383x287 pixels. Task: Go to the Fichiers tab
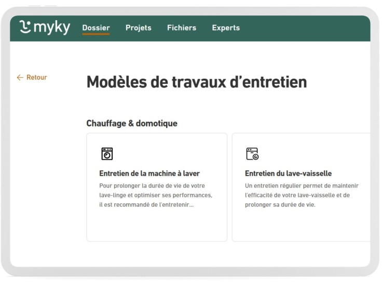[182, 28]
